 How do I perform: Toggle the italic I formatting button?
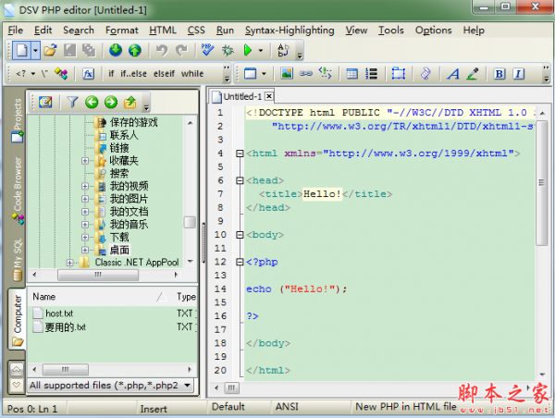pyautogui.click(x=519, y=73)
